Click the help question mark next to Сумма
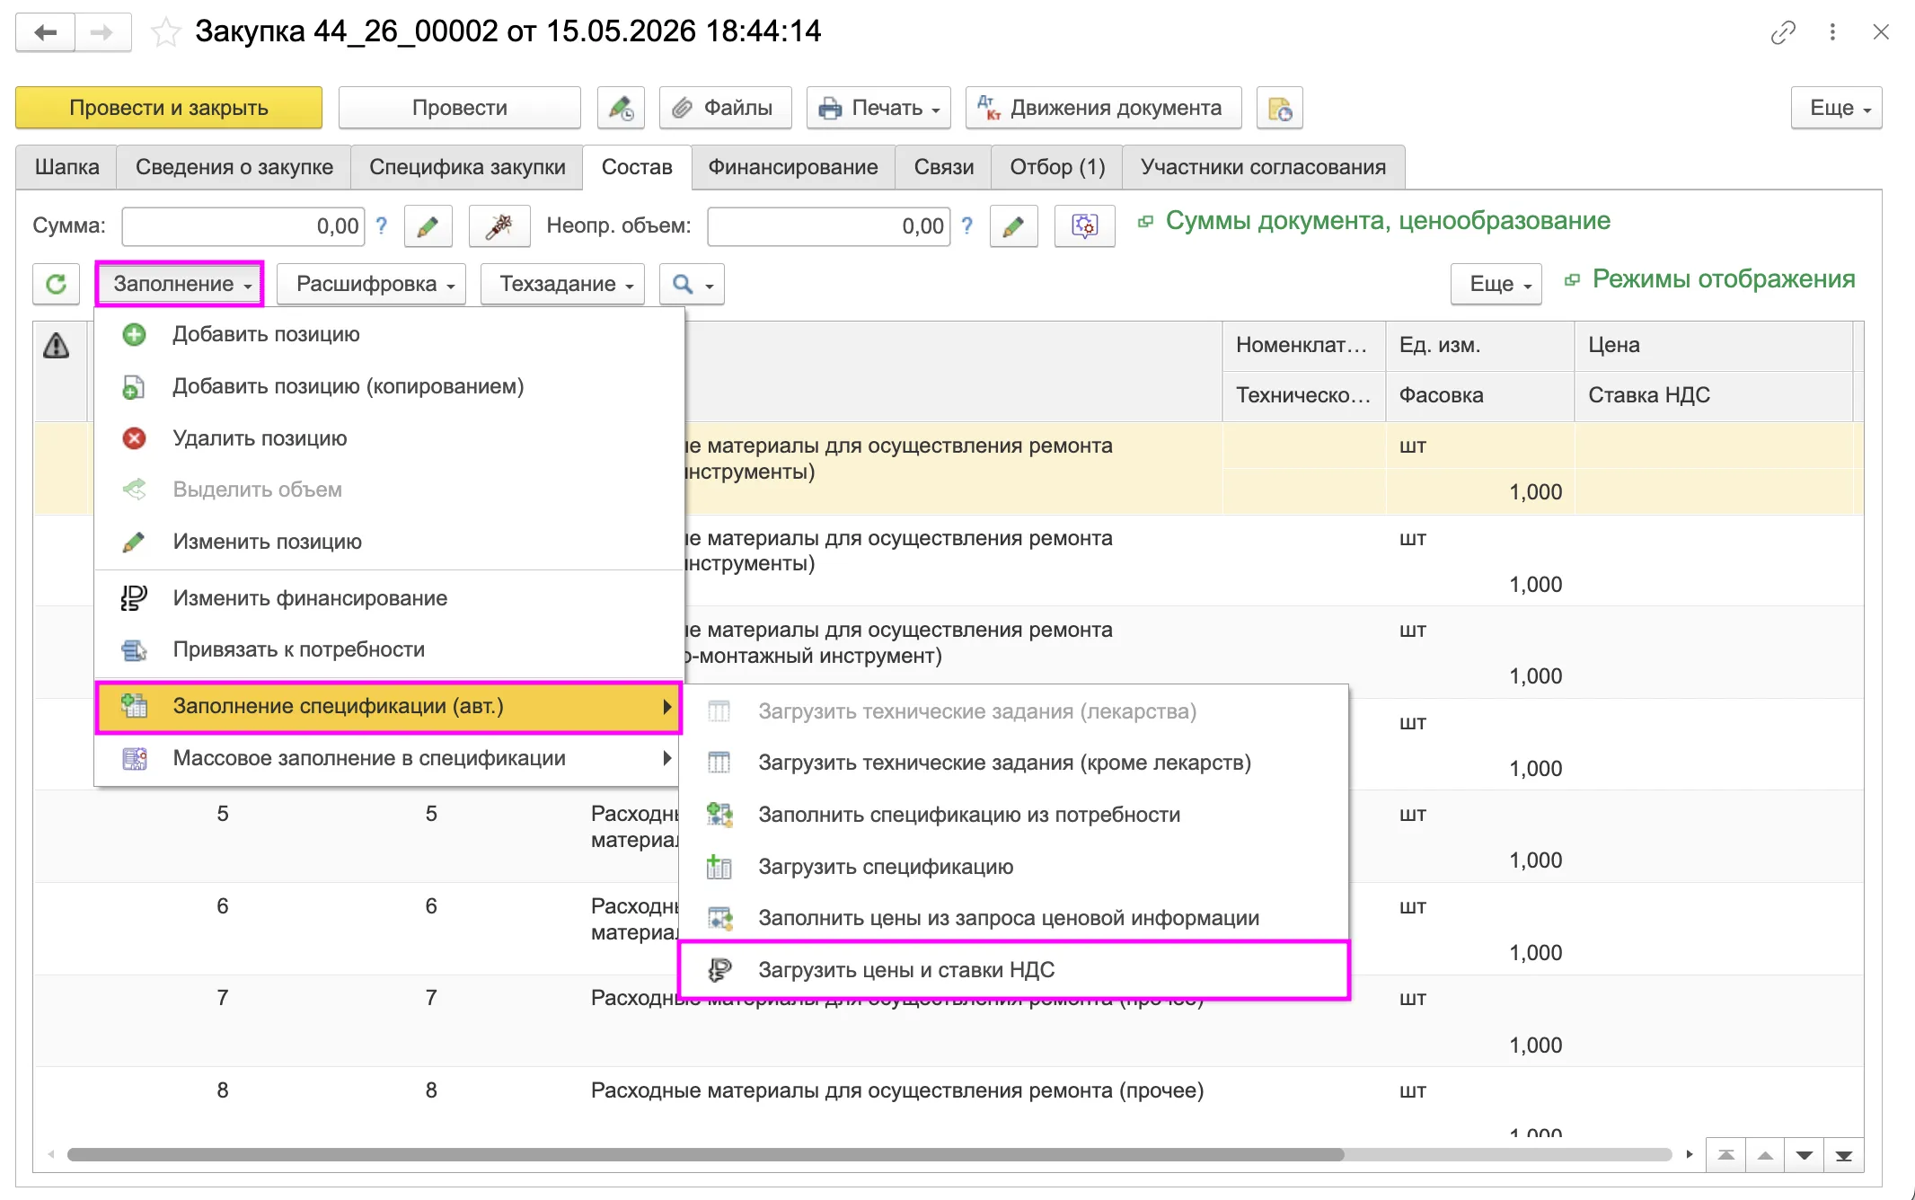 (x=382, y=225)
